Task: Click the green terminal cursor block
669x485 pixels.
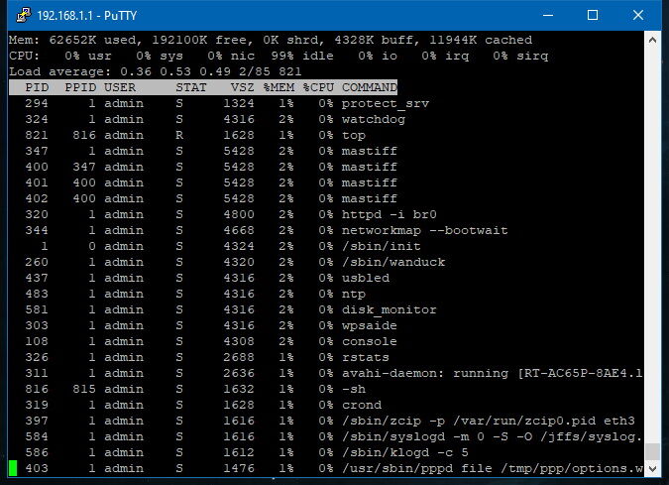Action: [x=13, y=468]
